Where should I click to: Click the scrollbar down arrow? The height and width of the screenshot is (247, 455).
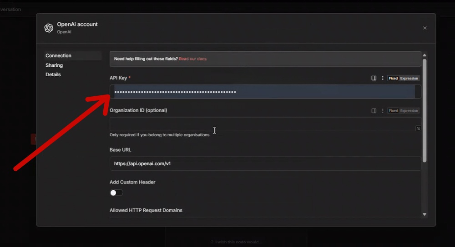(425, 215)
